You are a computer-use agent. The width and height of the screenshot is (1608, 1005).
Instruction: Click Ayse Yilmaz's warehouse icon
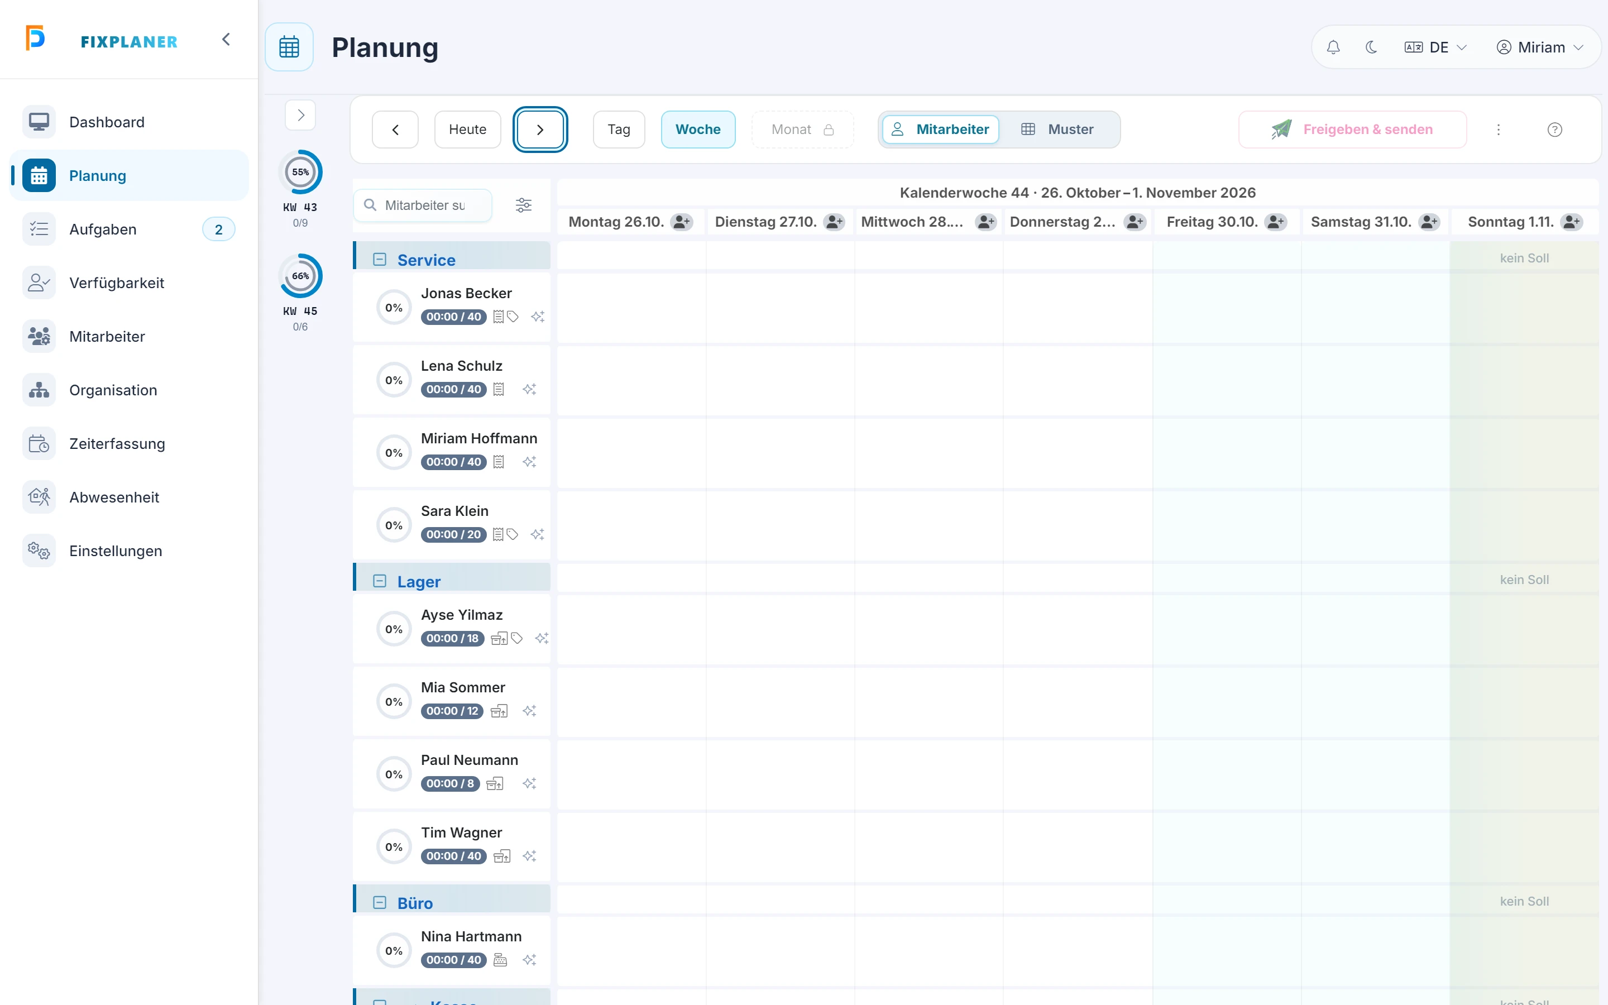[x=499, y=639]
